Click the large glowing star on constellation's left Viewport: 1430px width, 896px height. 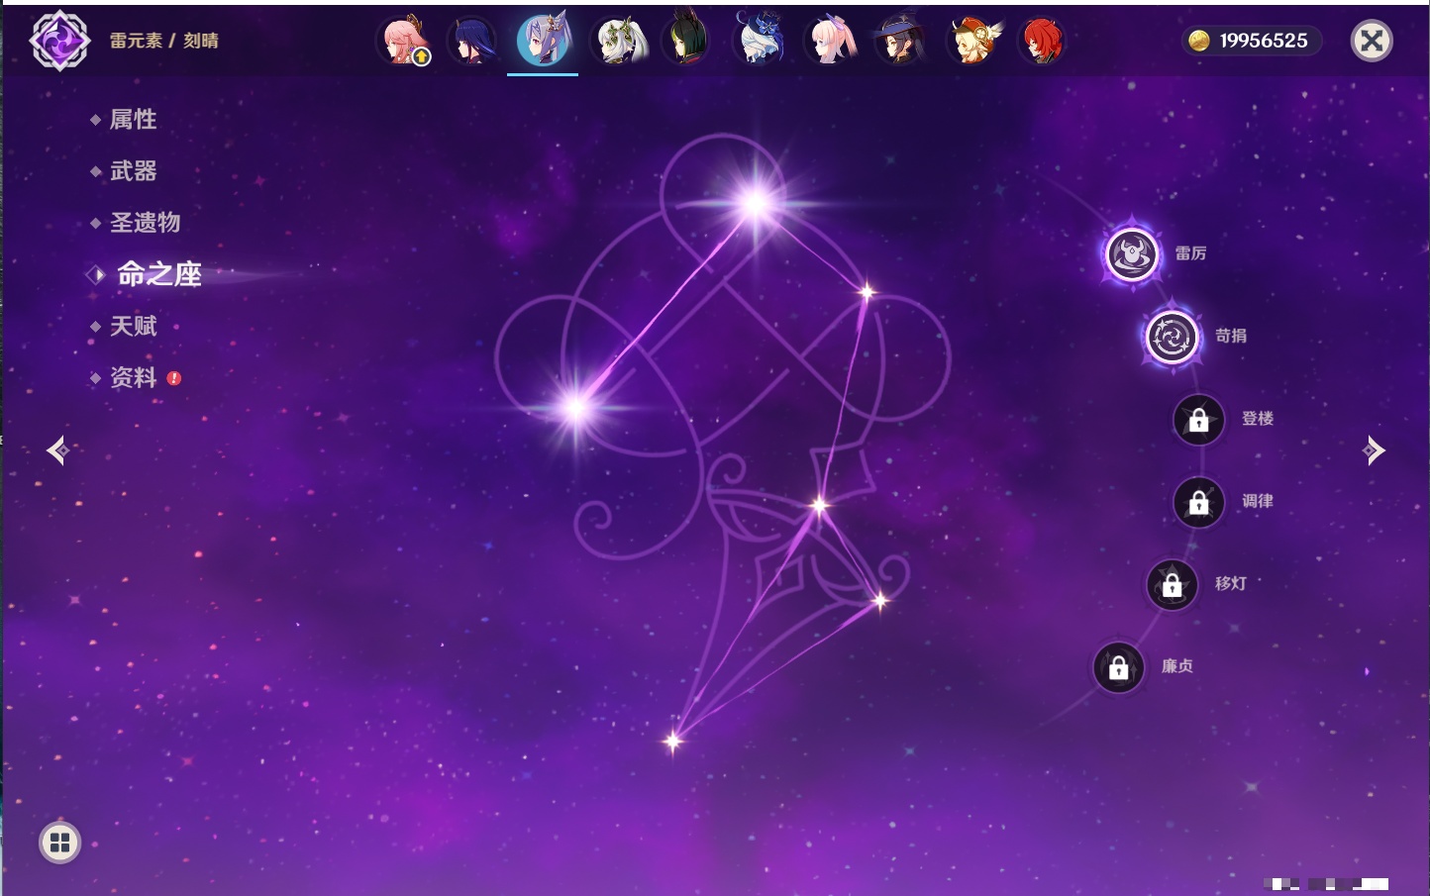[576, 407]
